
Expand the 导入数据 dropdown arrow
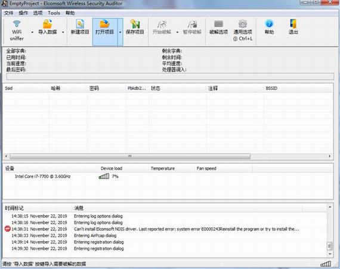click(63, 32)
